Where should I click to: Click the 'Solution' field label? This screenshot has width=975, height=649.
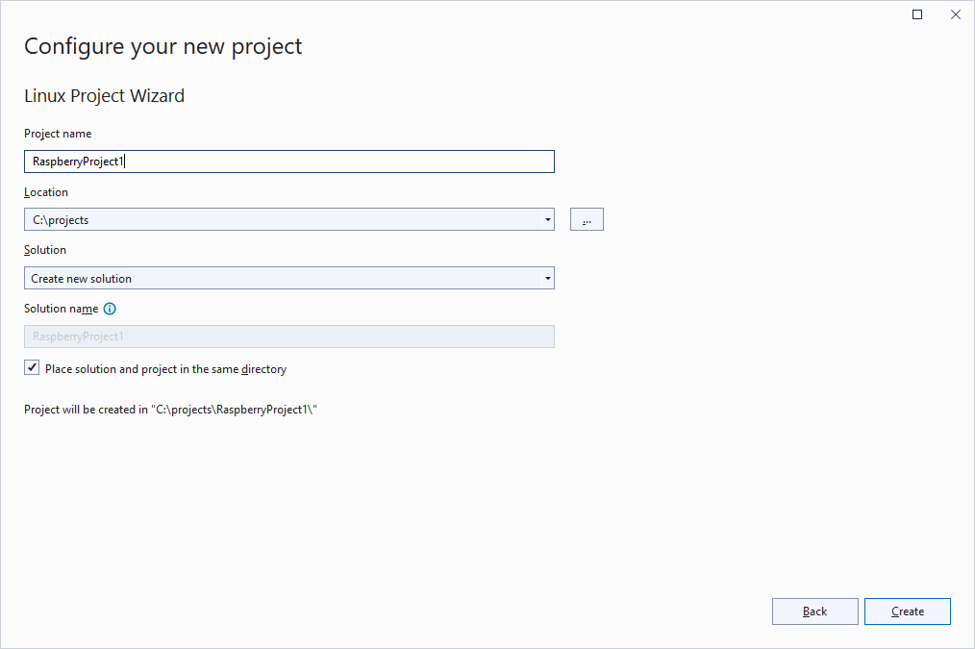[45, 250]
